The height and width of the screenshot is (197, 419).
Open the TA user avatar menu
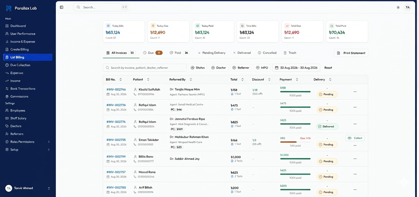coord(407,7)
